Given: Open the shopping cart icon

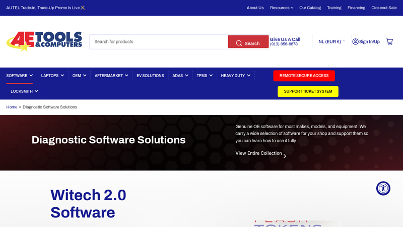Looking at the screenshot, I should point(389,42).
